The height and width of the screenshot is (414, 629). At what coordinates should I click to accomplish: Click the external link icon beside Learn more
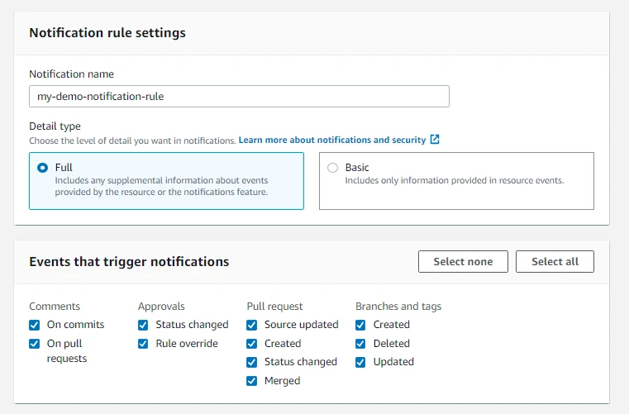[x=435, y=140]
